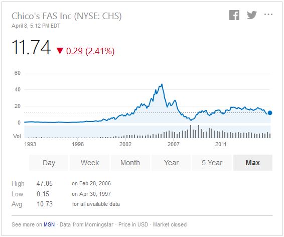Viewport: 284px width, 237px height.
Task: Choose the Max chart range
Action: (x=253, y=163)
